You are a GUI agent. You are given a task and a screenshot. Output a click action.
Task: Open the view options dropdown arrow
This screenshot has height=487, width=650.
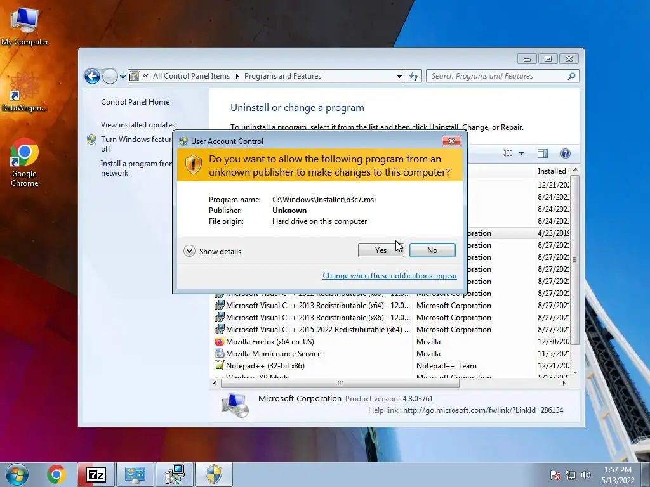pos(522,153)
